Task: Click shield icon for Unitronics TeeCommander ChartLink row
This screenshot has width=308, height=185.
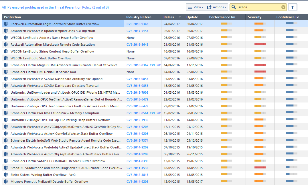Action: 6,106
